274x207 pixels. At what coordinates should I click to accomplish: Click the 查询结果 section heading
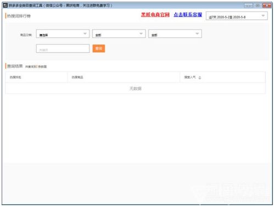point(15,66)
